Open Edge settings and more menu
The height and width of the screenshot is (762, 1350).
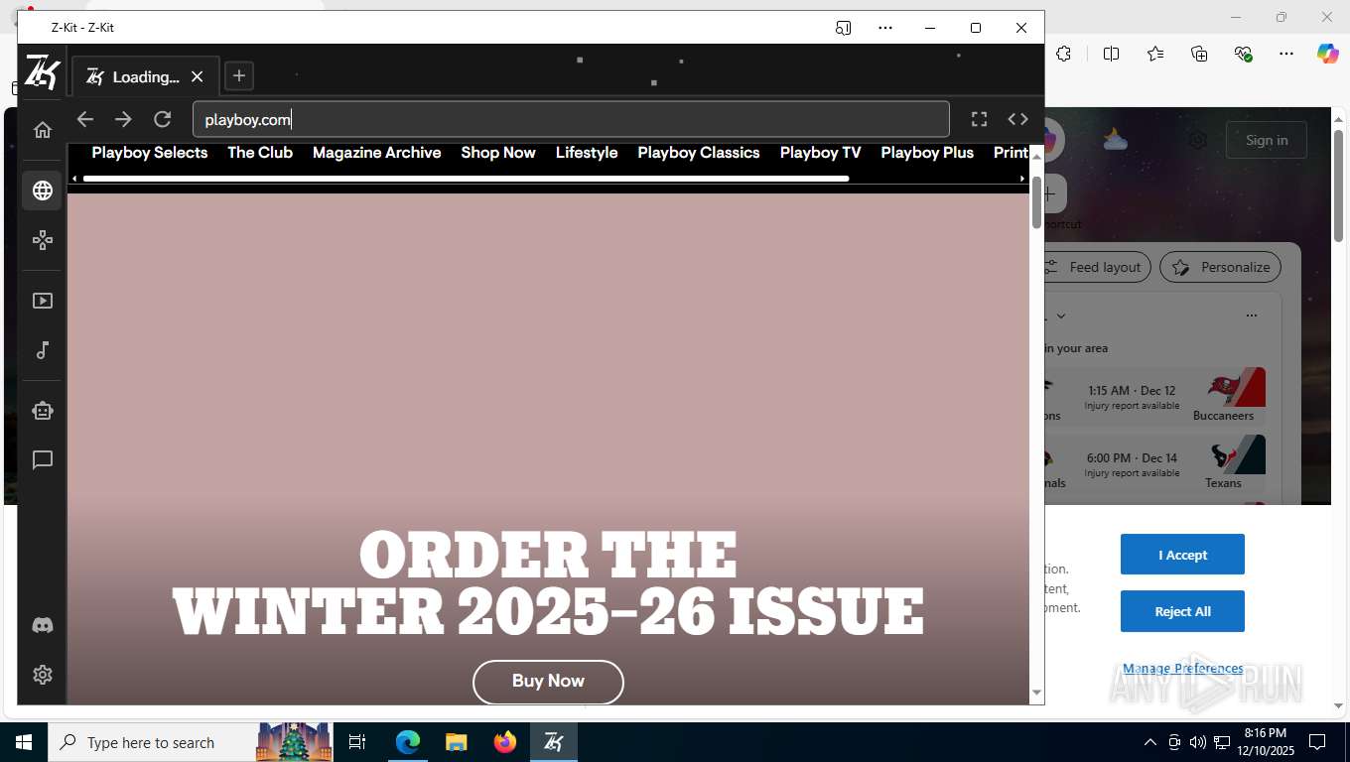click(1286, 54)
